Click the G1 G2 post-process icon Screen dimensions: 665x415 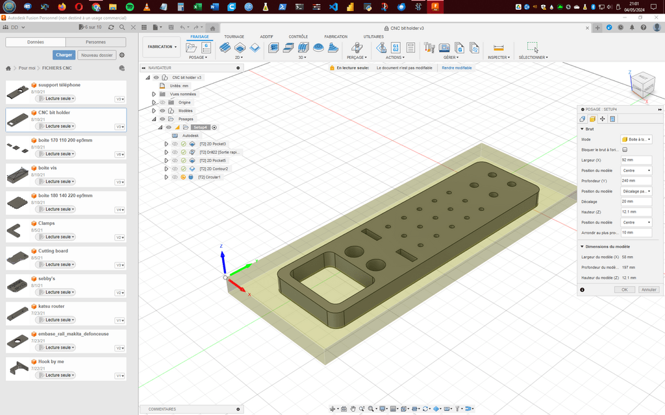(395, 48)
